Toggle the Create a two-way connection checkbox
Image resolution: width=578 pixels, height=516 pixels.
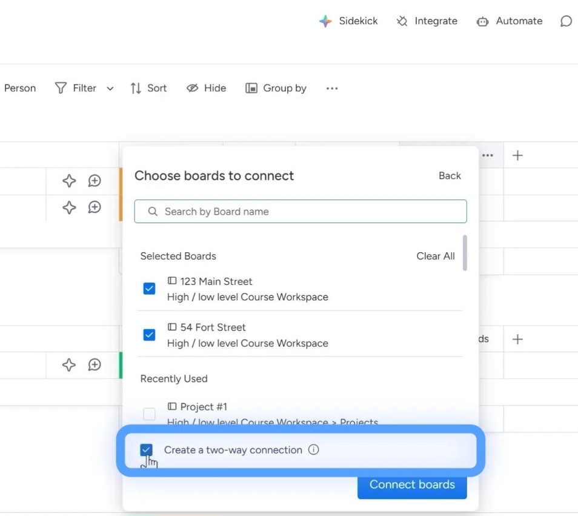click(146, 450)
